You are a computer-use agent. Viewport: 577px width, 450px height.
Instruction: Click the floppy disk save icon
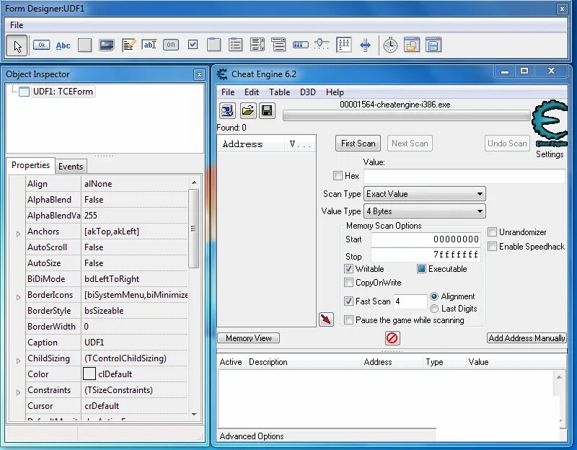[267, 110]
